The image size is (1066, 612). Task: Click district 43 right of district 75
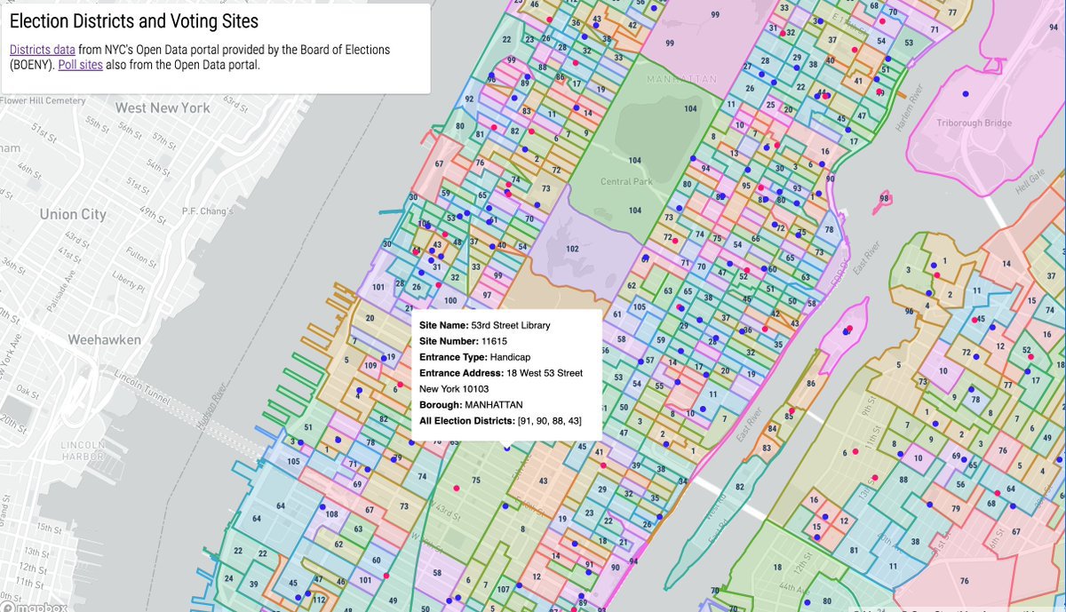pos(542,481)
